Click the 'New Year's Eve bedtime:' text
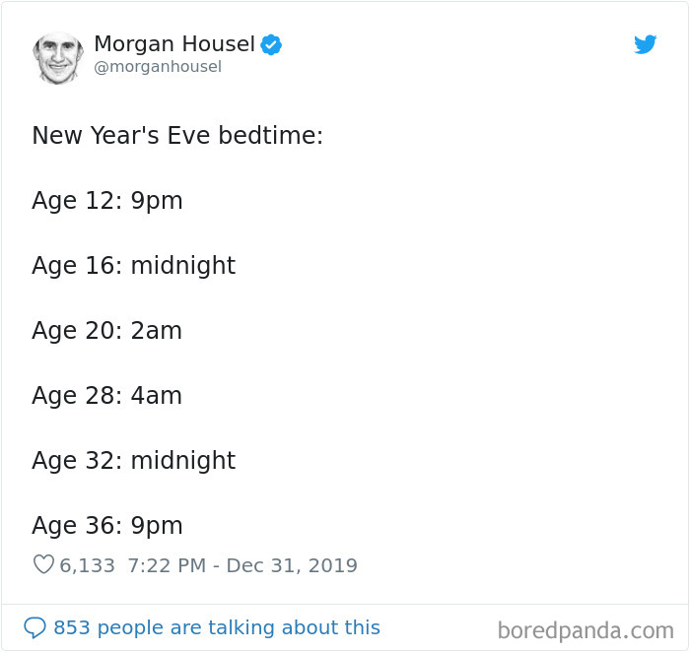 coord(177,135)
